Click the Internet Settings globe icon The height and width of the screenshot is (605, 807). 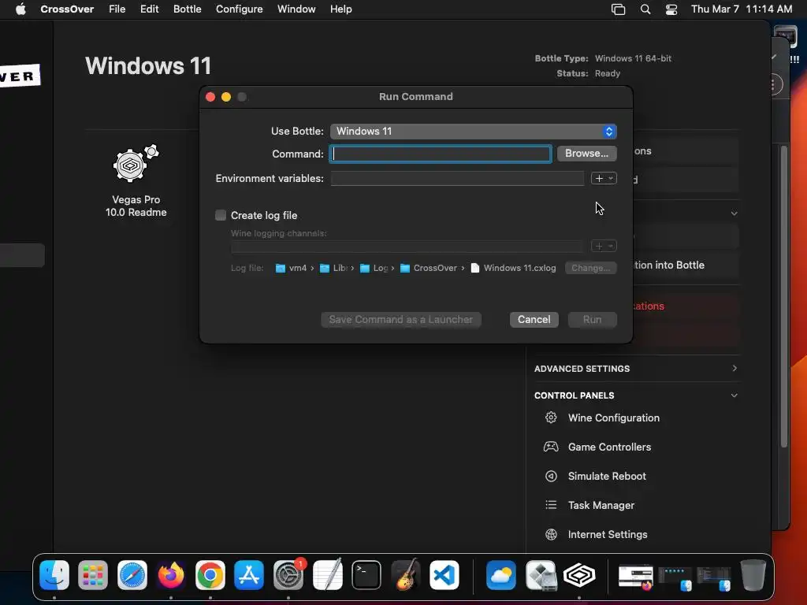point(551,534)
